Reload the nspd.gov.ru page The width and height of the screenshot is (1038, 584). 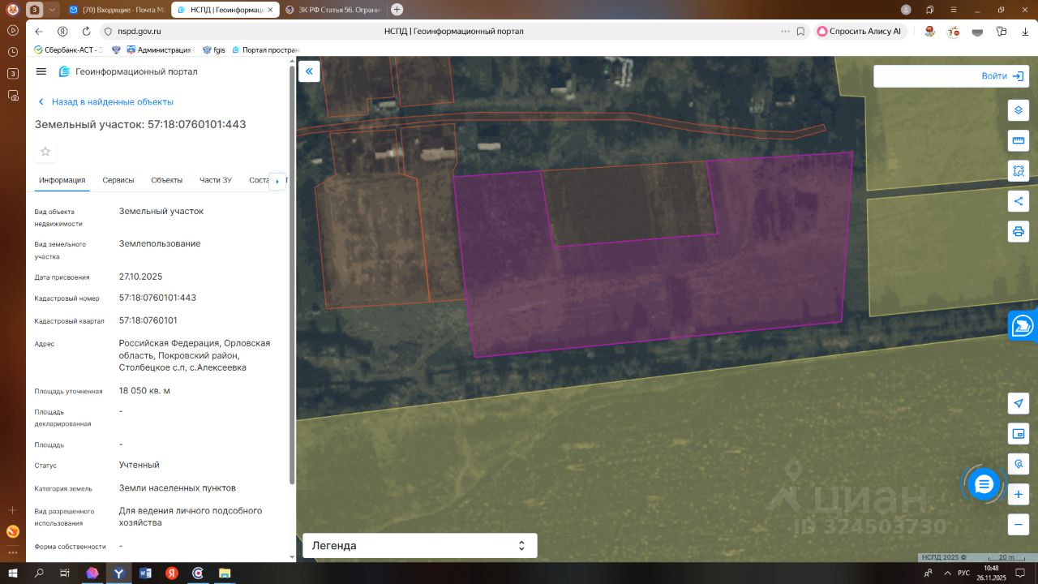coord(86,32)
